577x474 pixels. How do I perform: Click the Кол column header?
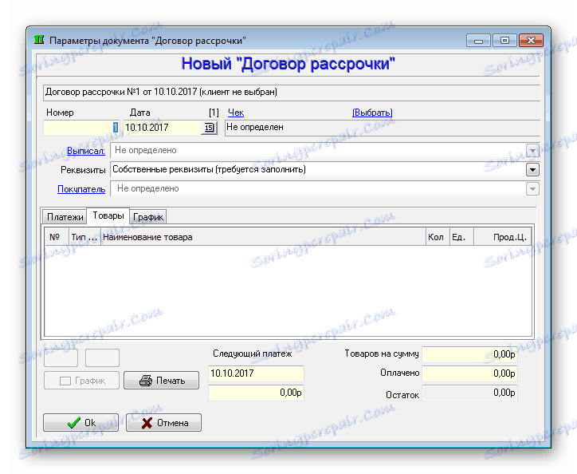(x=438, y=237)
